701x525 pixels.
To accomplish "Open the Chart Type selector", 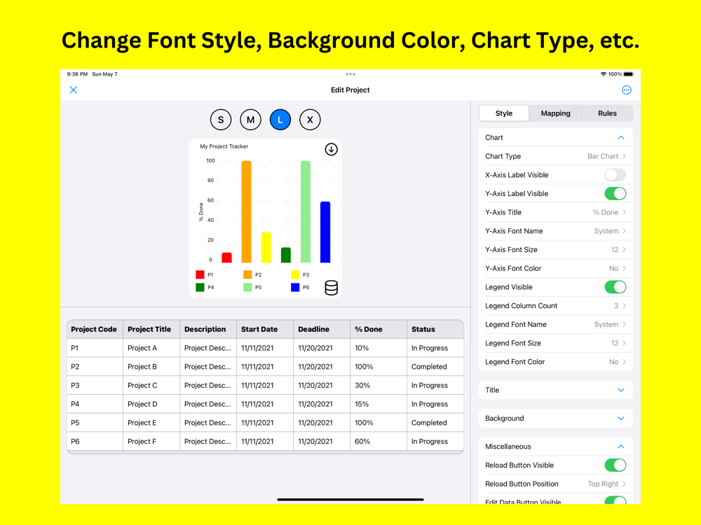I will coord(555,156).
